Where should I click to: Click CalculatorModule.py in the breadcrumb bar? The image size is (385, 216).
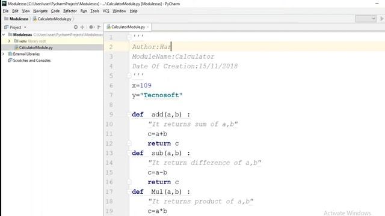tap(54, 19)
